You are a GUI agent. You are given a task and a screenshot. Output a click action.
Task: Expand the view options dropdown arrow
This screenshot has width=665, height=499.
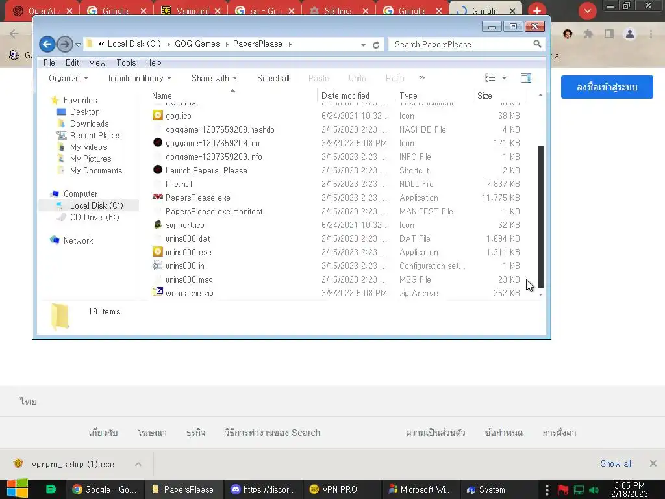504,78
